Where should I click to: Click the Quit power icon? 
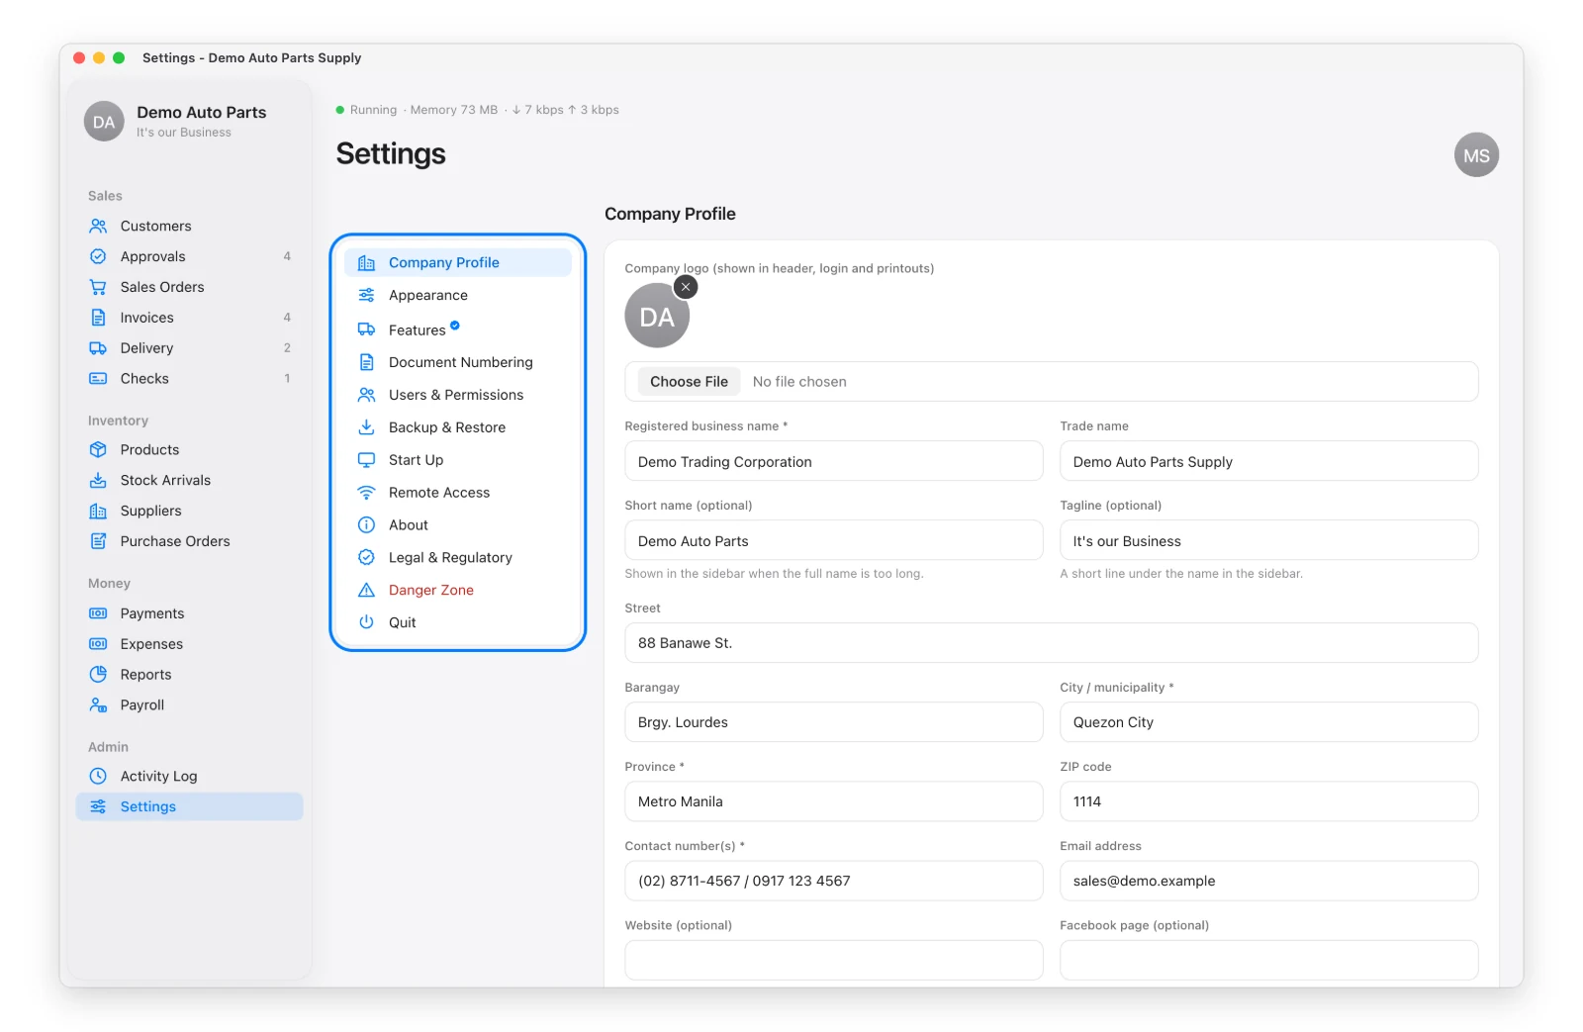[x=366, y=622]
